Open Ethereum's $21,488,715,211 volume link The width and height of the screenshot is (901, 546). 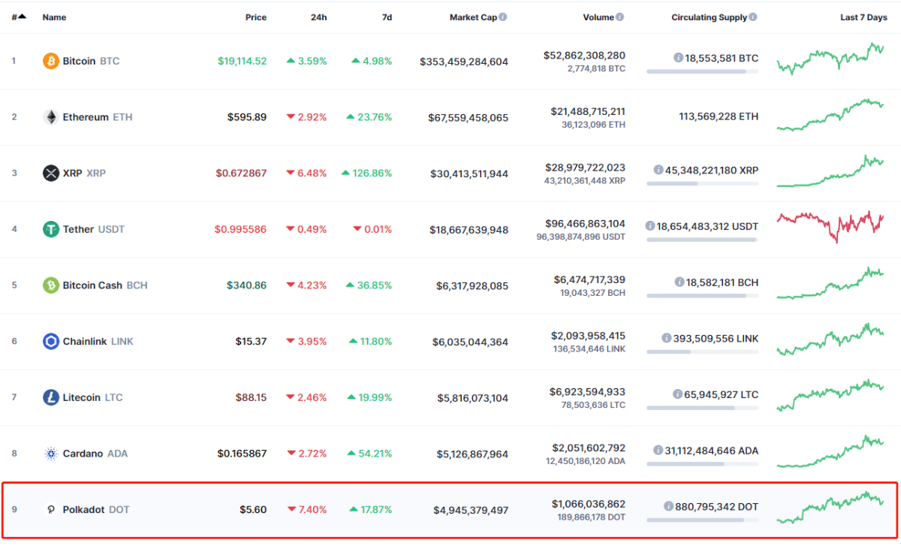pyautogui.click(x=587, y=111)
